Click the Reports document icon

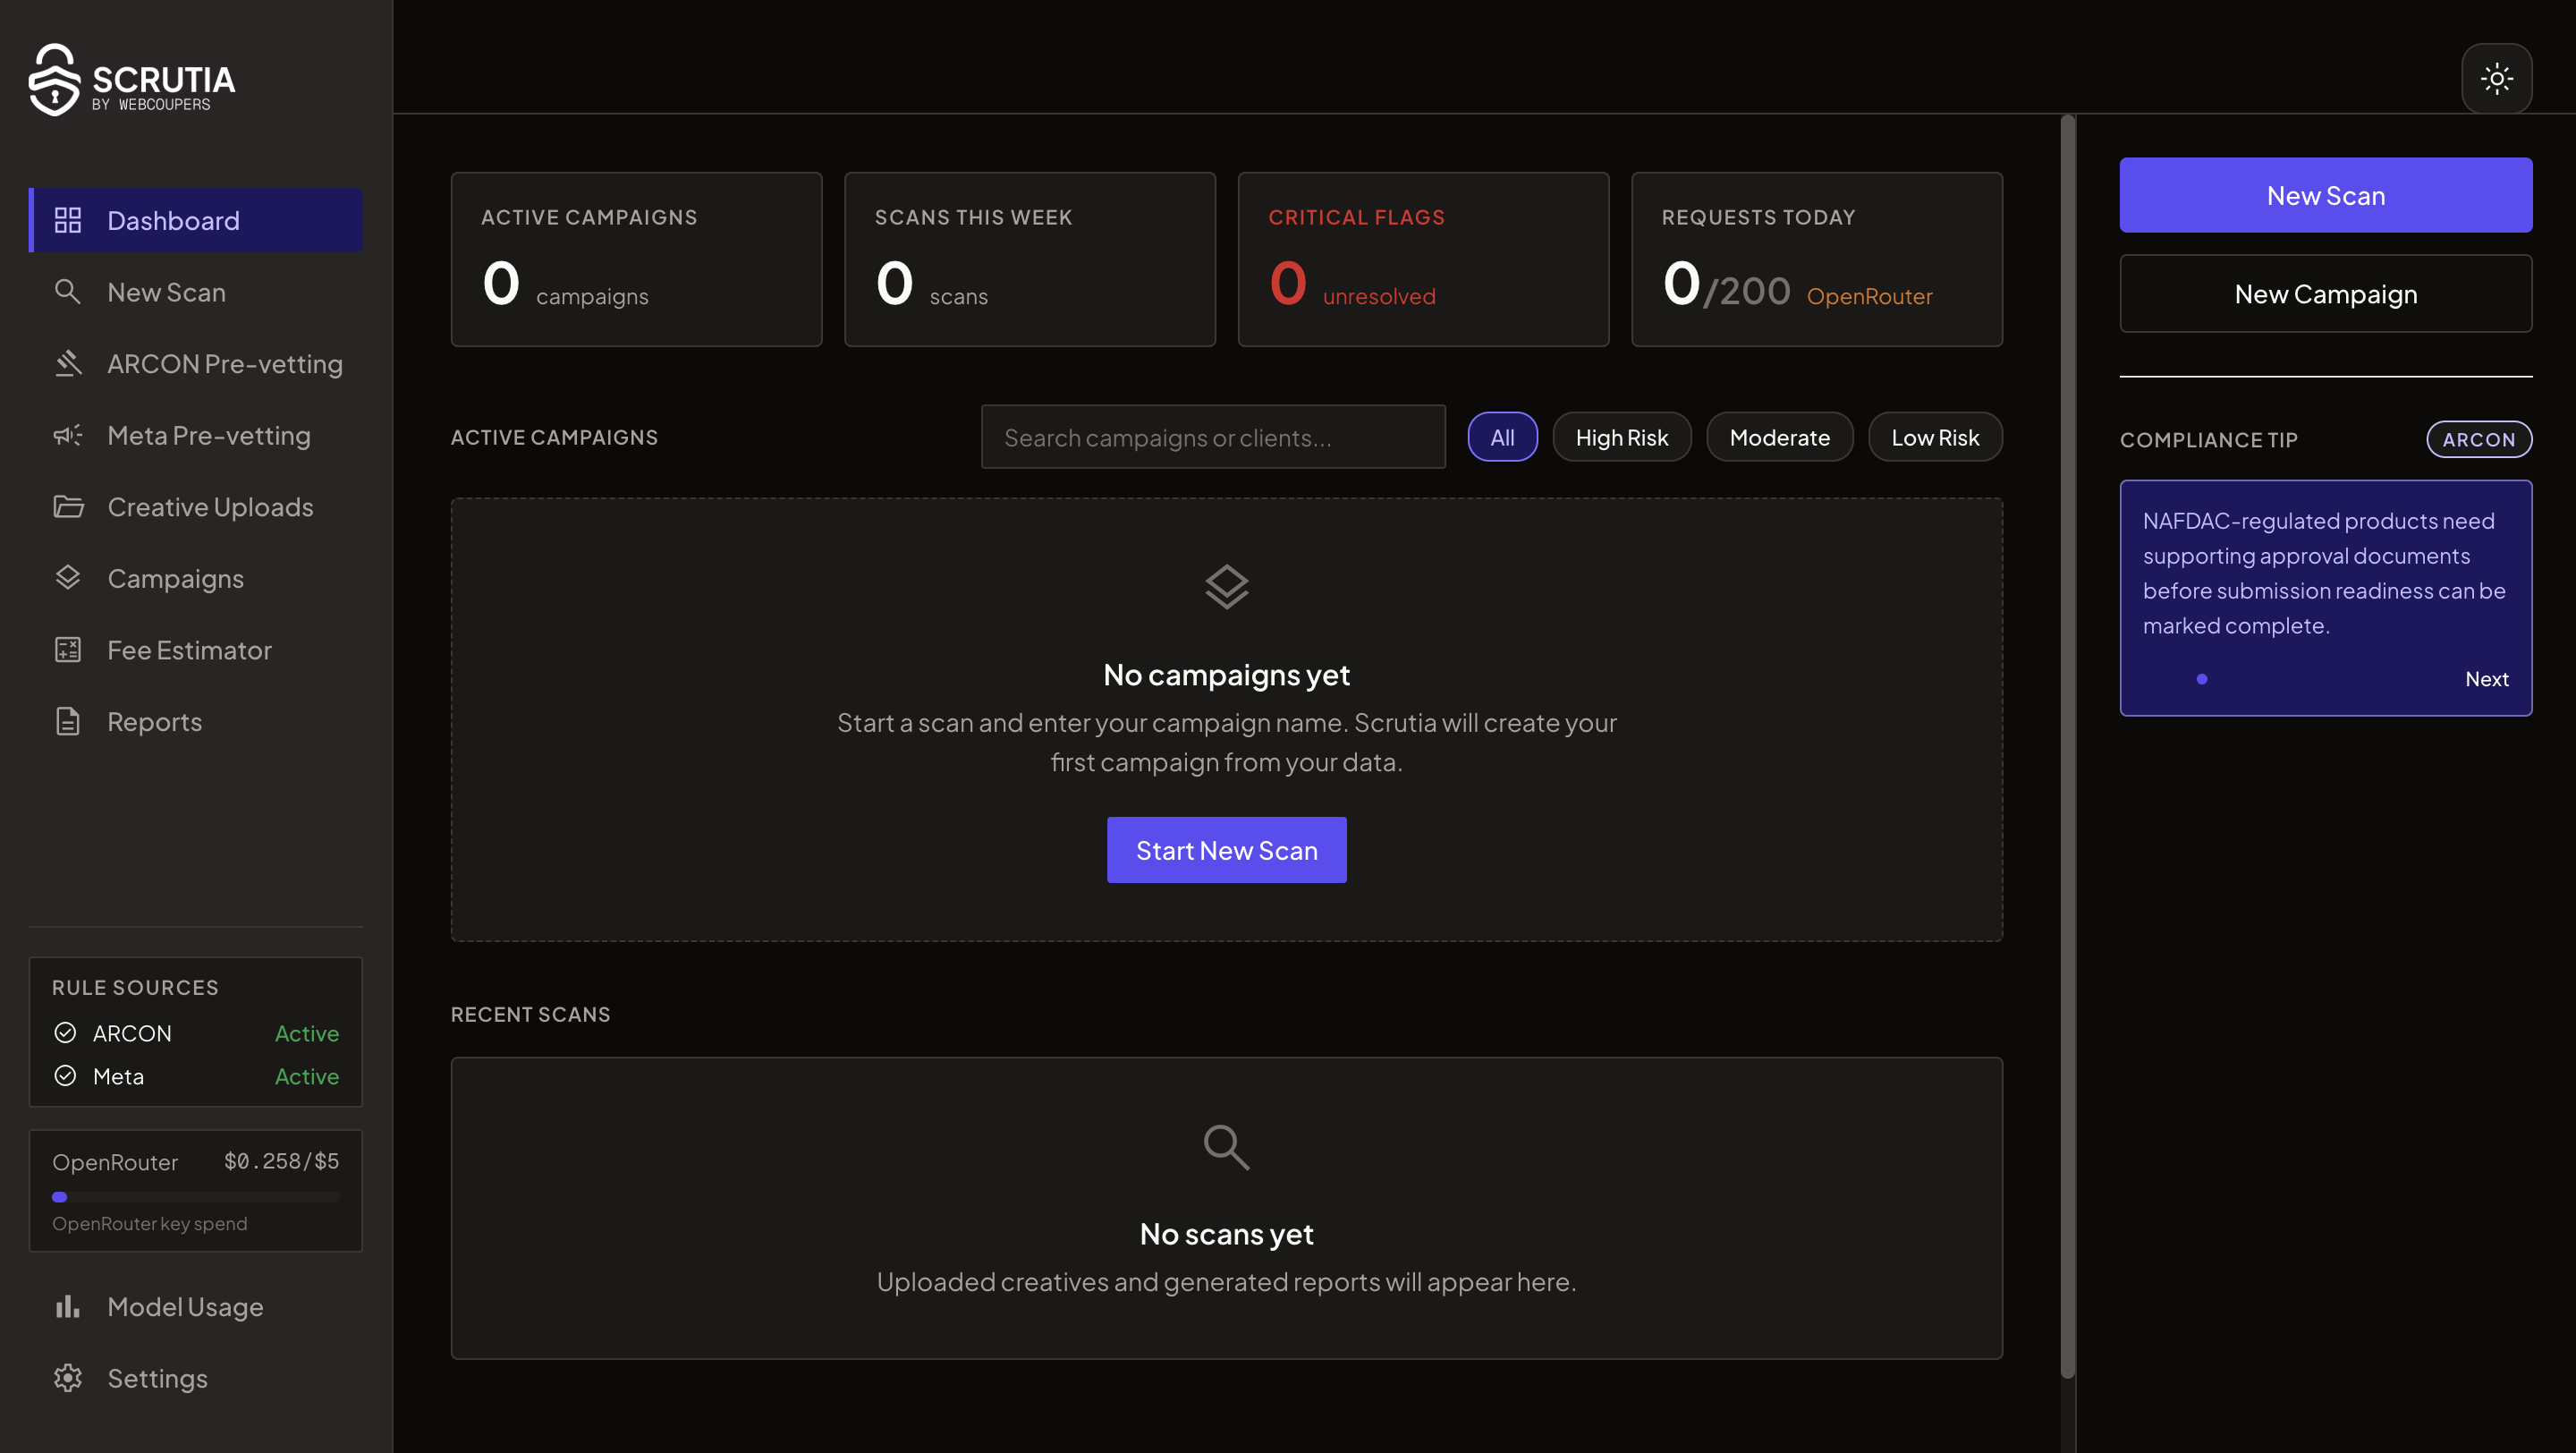(68, 722)
